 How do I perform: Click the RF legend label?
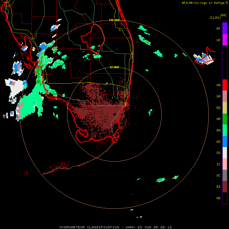coord(218,28)
